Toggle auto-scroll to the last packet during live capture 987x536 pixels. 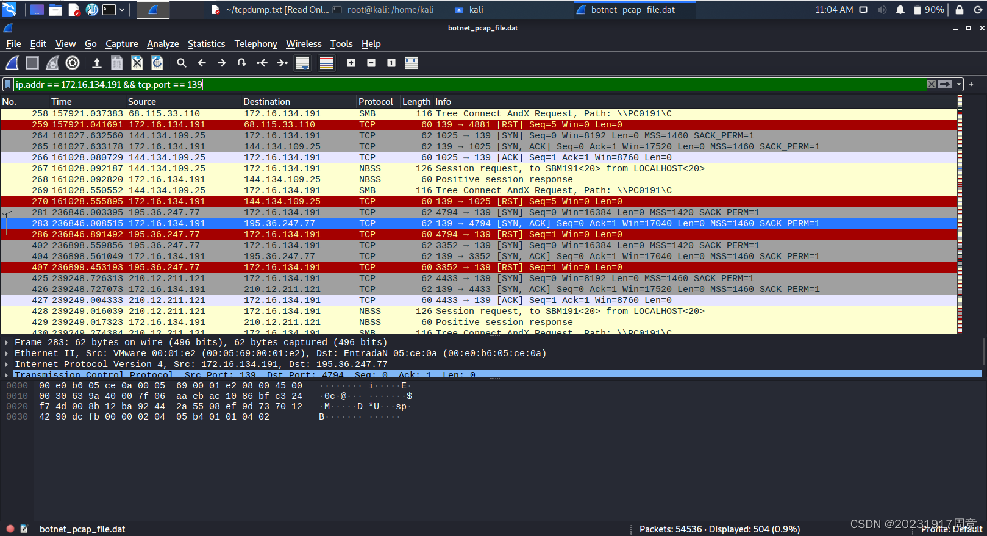click(x=302, y=63)
